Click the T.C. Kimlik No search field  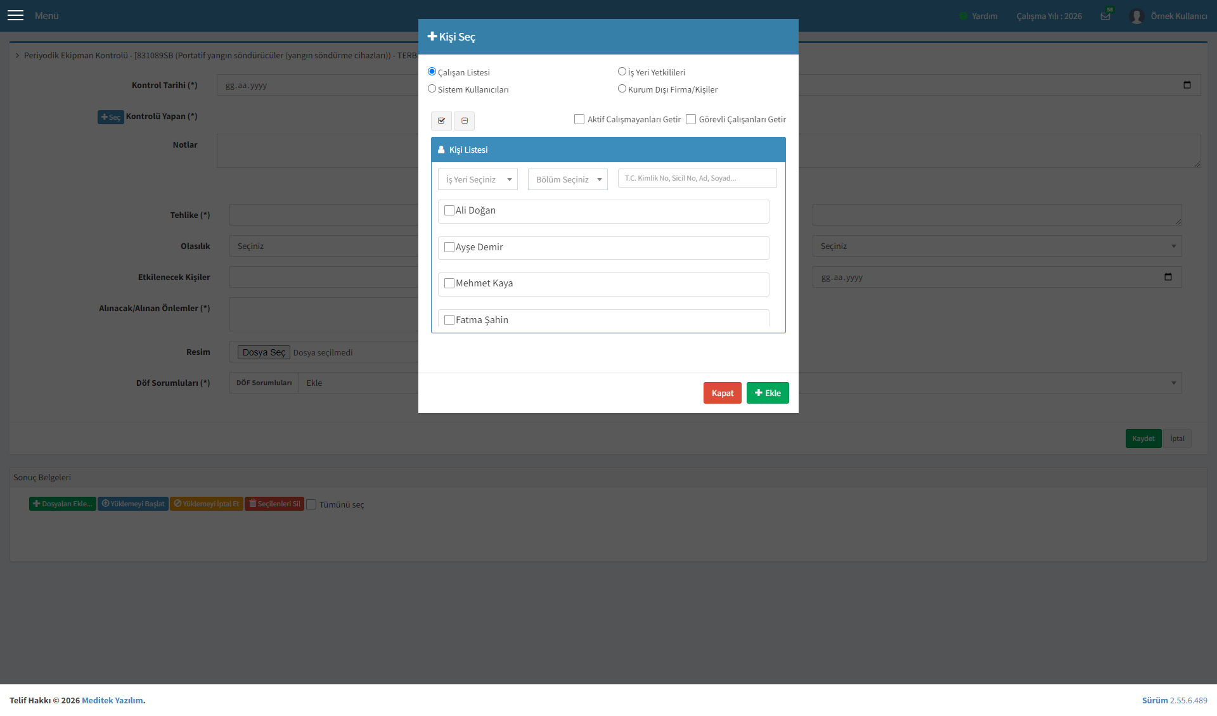[x=697, y=178]
